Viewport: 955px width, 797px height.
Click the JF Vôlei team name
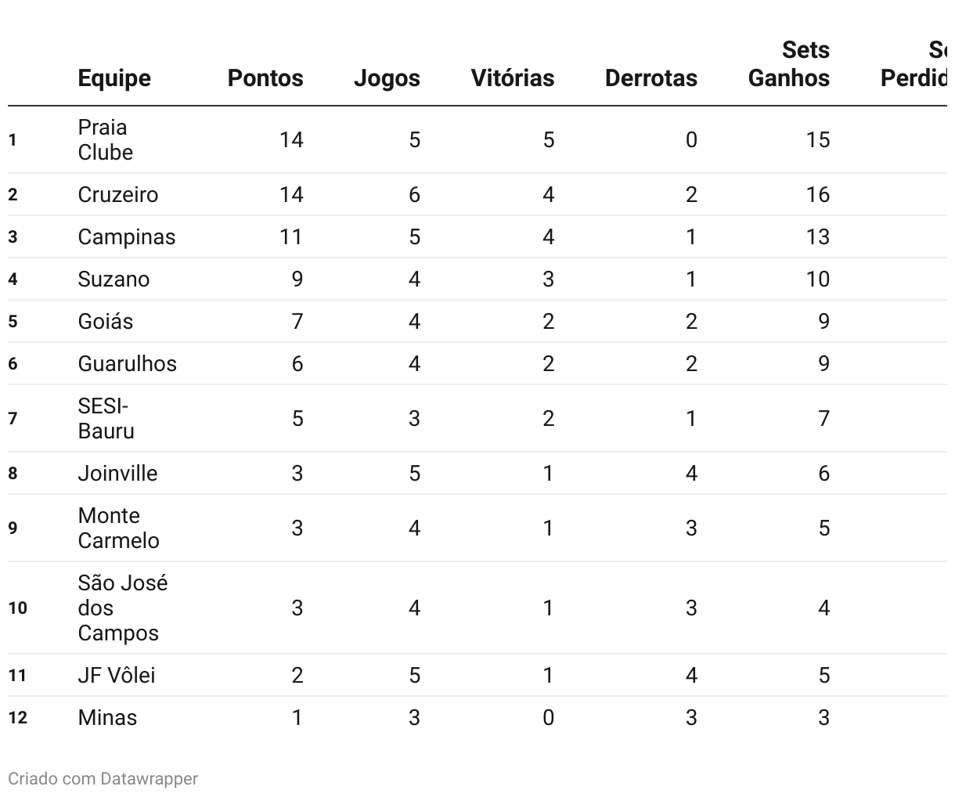coord(117,675)
